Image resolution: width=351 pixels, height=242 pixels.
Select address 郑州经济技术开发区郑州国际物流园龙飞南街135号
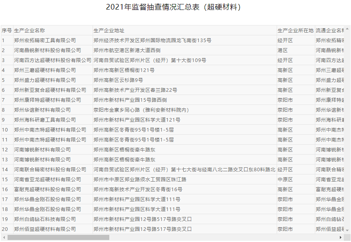click(185, 41)
